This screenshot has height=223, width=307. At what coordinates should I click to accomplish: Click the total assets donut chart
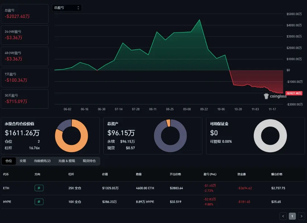[x=170, y=136]
